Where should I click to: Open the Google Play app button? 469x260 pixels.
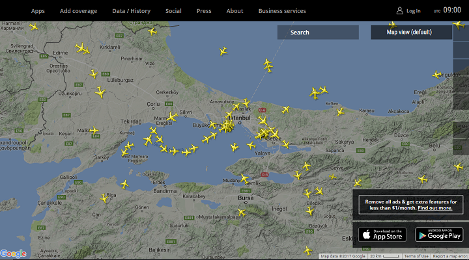point(439,235)
